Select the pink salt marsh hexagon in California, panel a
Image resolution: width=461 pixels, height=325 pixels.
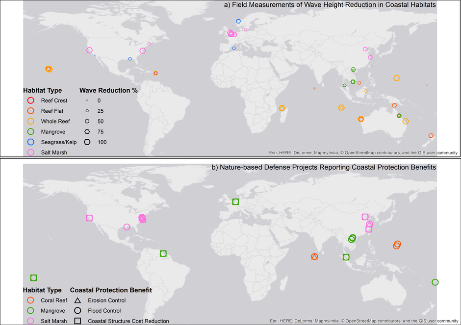(x=89, y=50)
